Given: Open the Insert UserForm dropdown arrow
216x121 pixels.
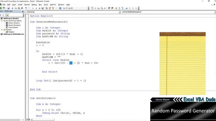Looking at the screenshot, I should 6,8.
